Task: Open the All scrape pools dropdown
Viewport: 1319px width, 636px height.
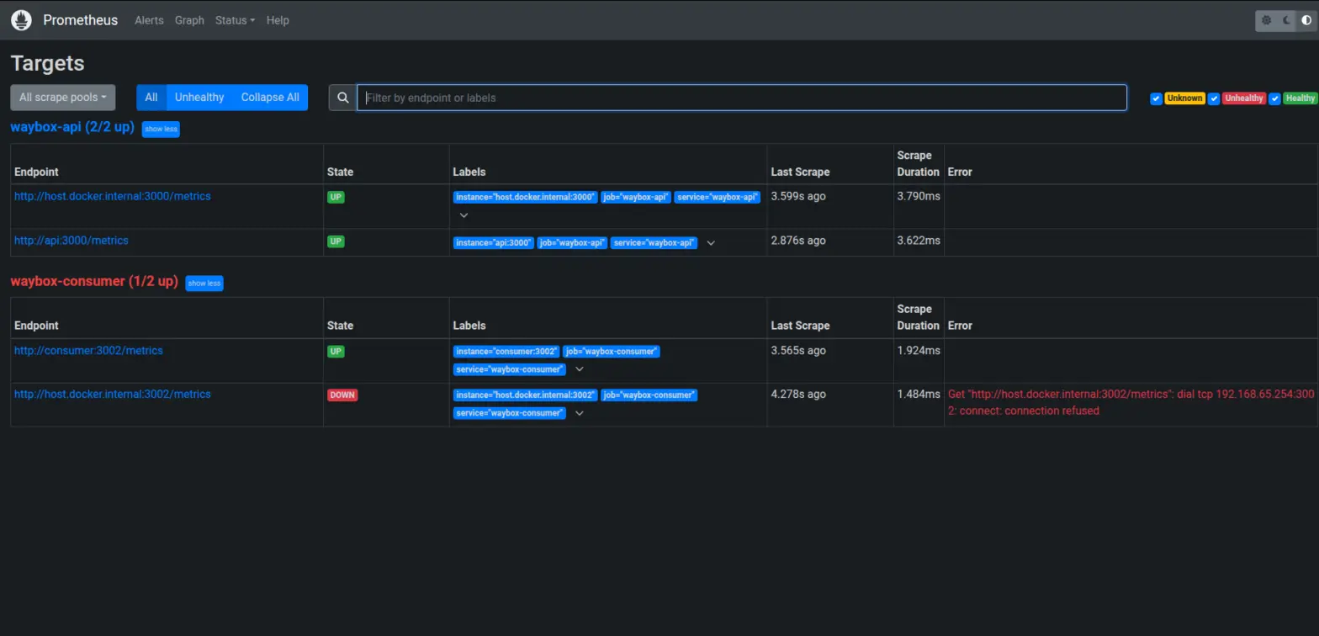Action: pyautogui.click(x=63, y=98)
